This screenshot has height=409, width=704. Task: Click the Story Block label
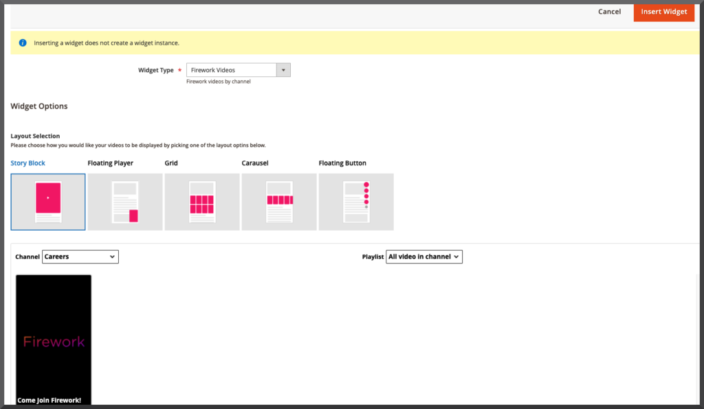point(27,163)
